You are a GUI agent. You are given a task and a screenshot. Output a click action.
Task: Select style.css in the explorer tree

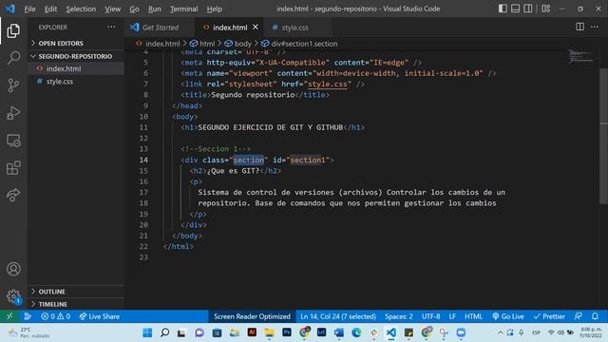76,82
